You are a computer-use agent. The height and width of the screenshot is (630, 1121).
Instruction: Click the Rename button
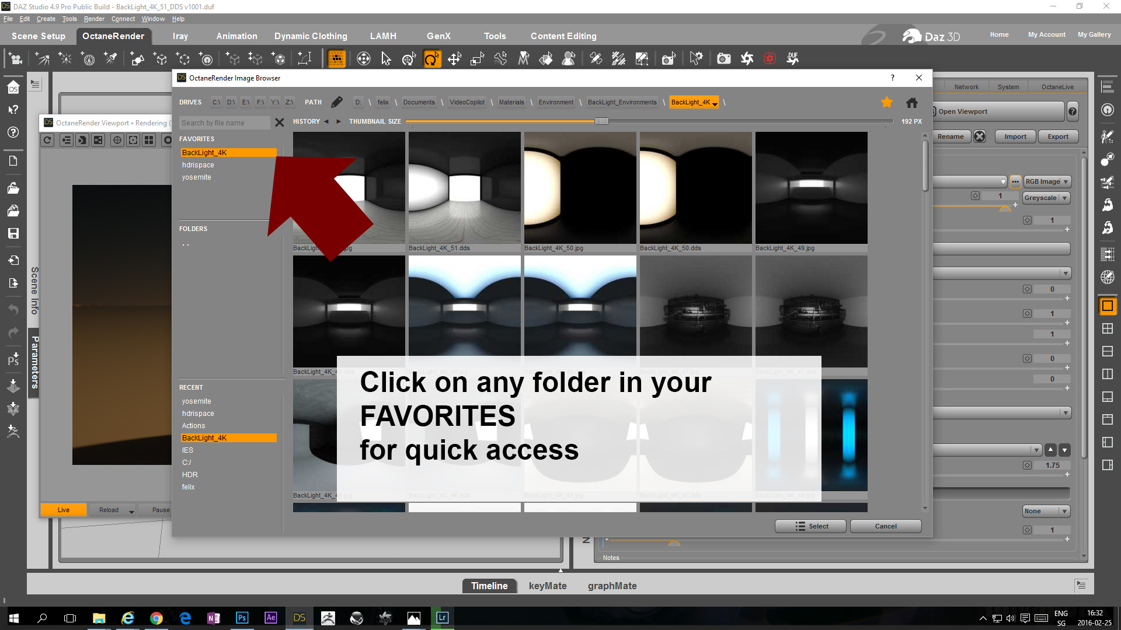click(x=951, y=136)
